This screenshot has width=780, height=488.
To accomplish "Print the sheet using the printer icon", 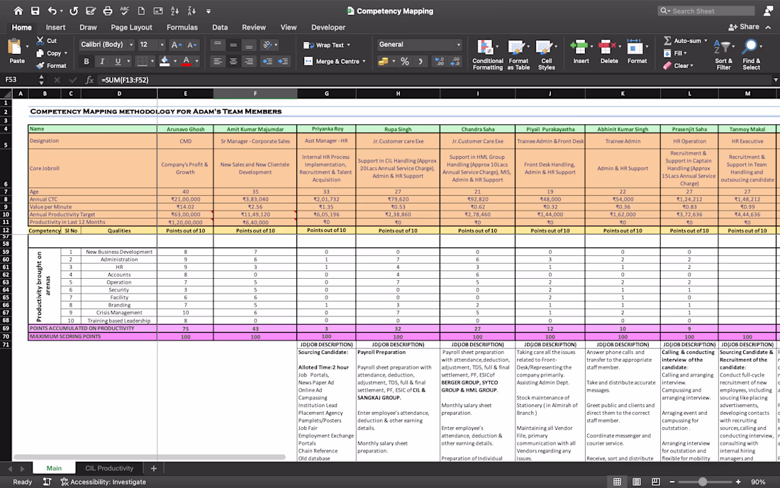I will [108, 11].
